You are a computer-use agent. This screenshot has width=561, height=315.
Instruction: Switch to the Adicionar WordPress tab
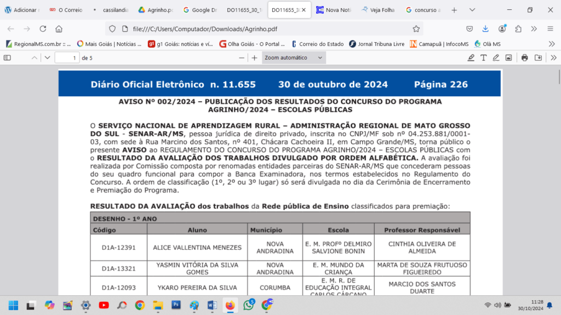[x=22, y=10]
